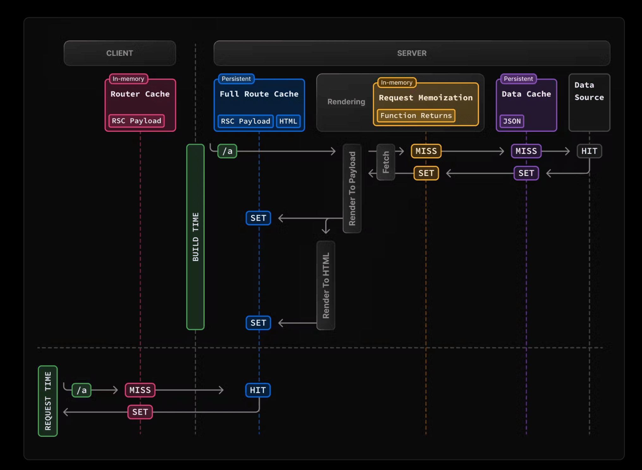Click the HTML tag in Full Route Cache
Viewport: 642px width, 470px height.
(x=288, y=121)
